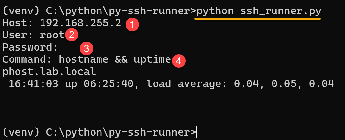Click the hostname && uptime command text
The image size is (345, 140).
(115, 60)
